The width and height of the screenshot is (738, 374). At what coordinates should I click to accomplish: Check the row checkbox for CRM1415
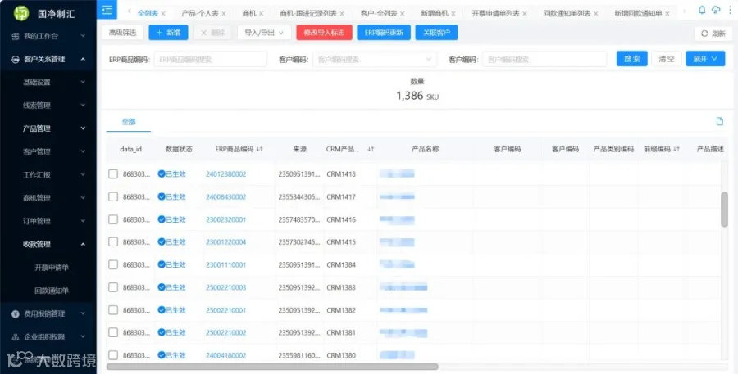coord(113,242)
